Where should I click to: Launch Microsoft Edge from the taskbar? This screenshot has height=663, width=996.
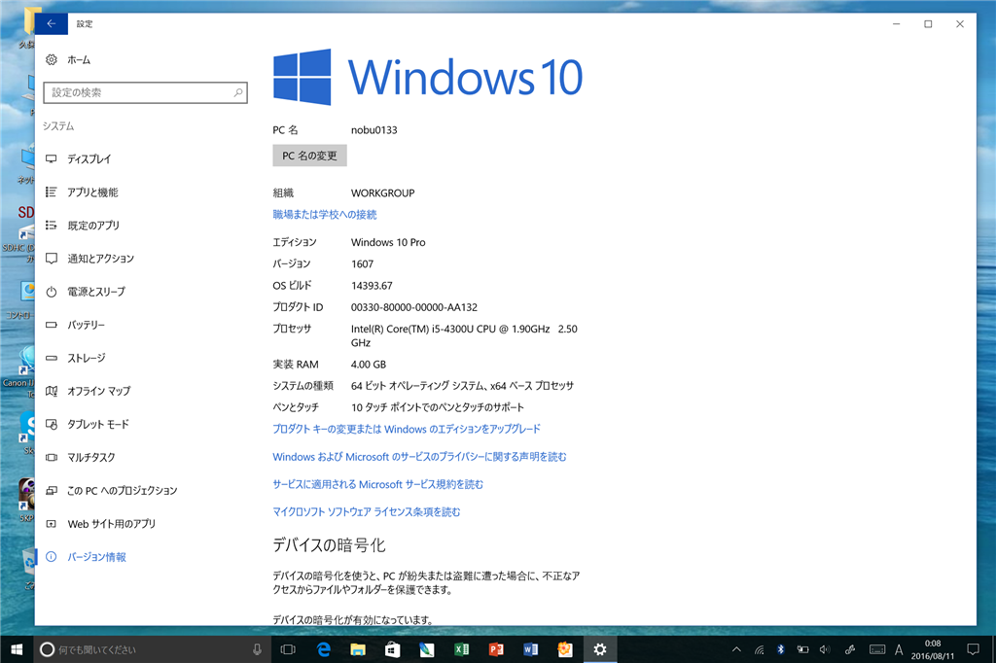tap(323, 649)
